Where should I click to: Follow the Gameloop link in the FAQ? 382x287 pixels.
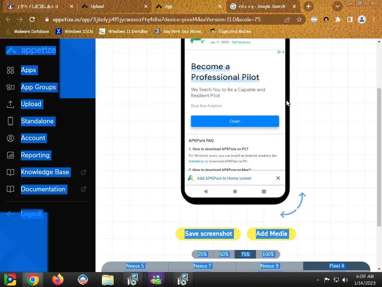196,161
